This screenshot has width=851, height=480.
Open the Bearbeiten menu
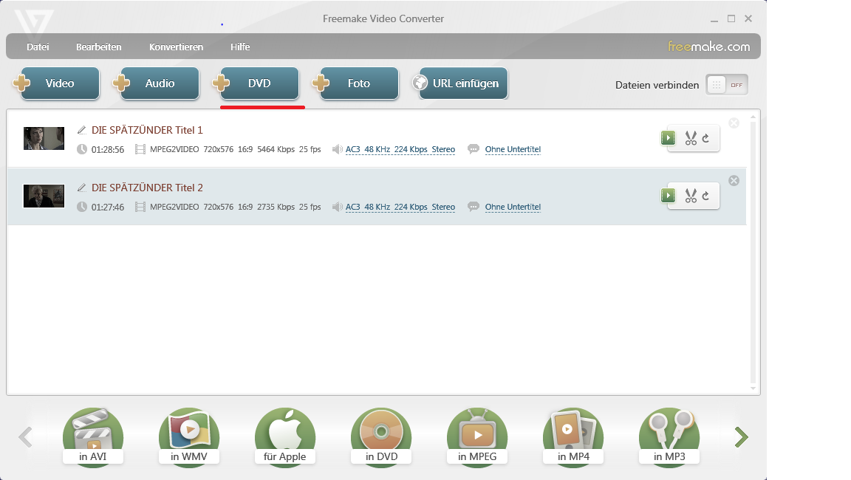pyautogui.click(x=99, y=47)
